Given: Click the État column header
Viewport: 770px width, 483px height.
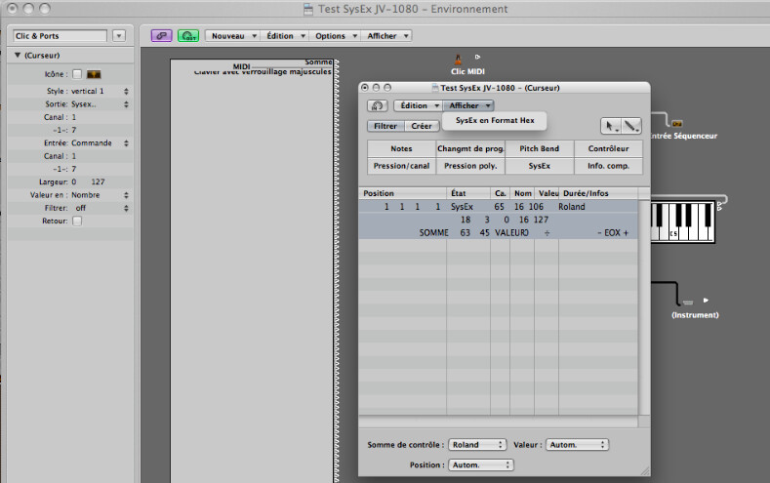Looking at the screenshot, I should tap(468, 193).
